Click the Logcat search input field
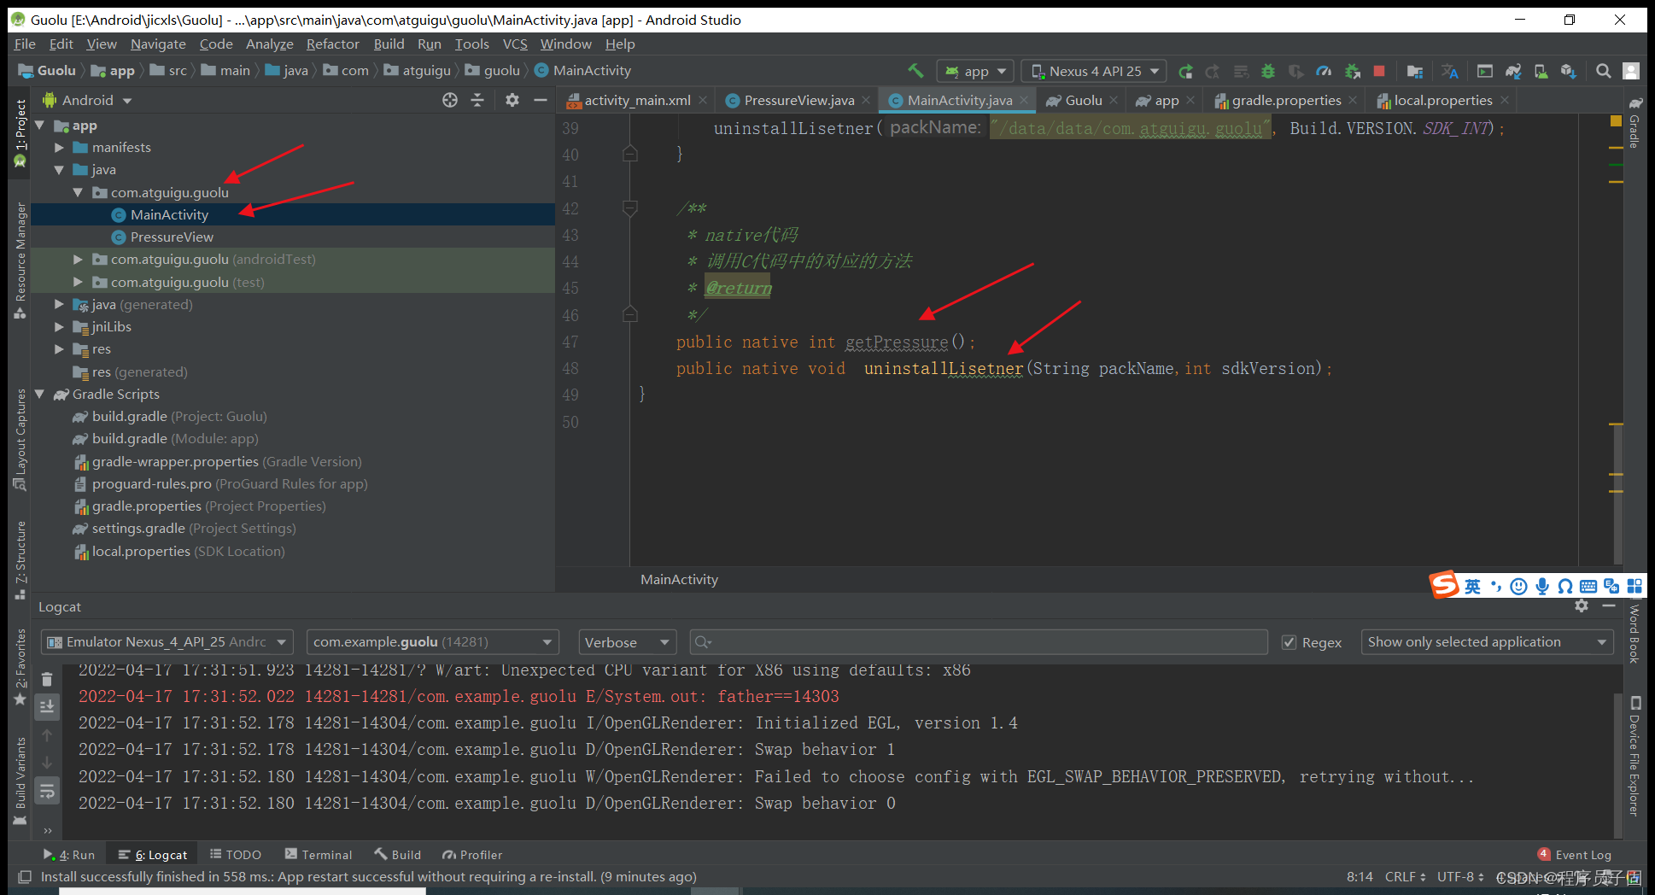Image resolution: width=1655 pixels, height=895 pixels. point(979,642)
